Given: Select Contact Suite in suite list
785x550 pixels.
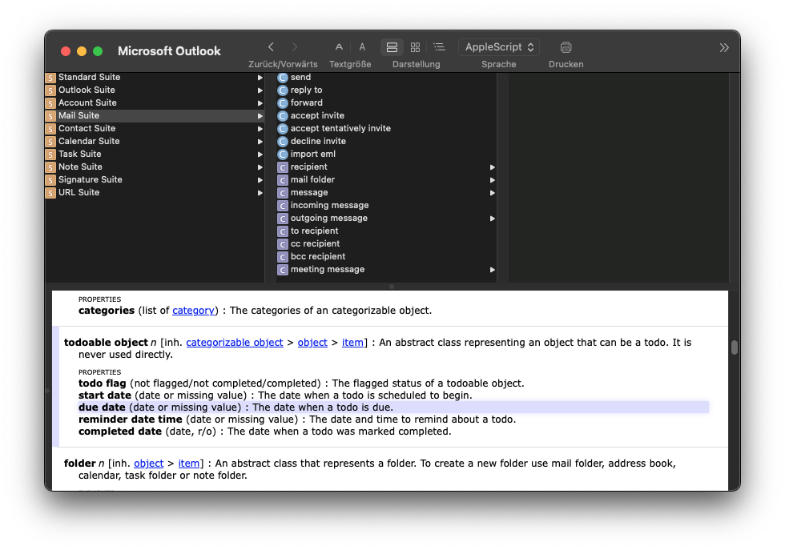Looking at the screenshot, I should (x=87, y=128).
